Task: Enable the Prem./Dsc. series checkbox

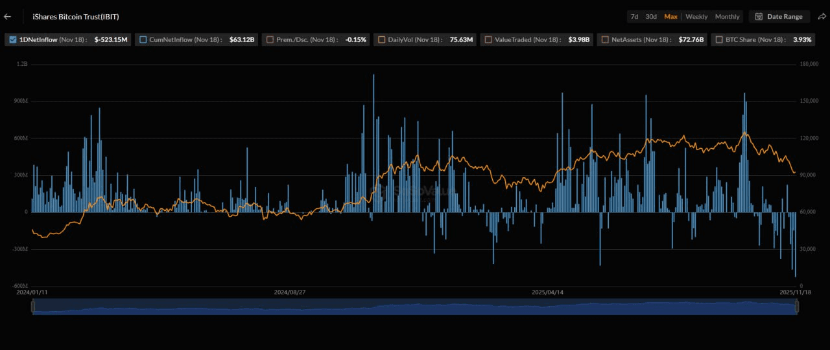Action: (x=270, y=39)
